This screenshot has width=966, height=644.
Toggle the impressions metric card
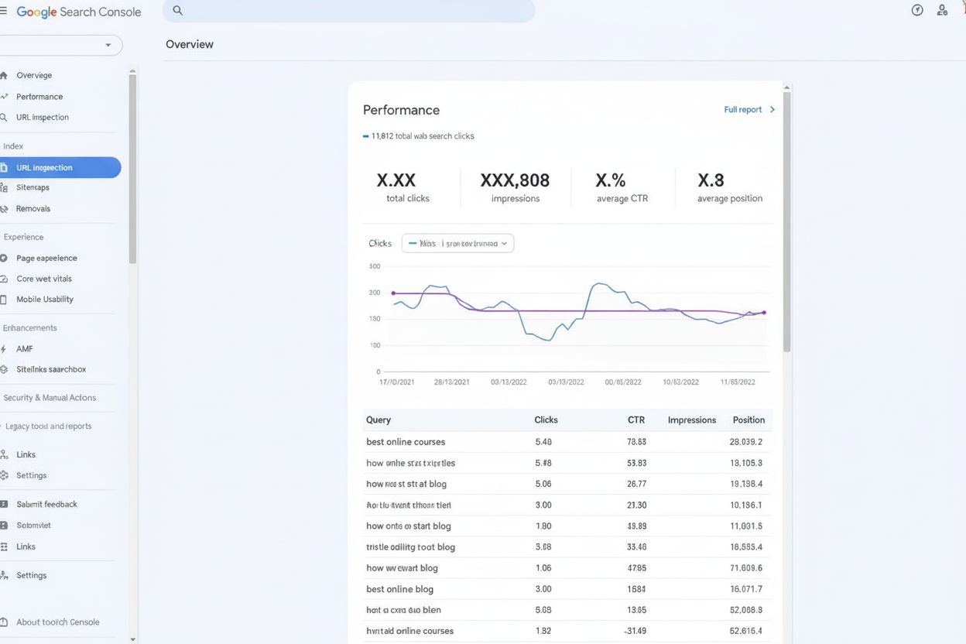click(515, 186)
